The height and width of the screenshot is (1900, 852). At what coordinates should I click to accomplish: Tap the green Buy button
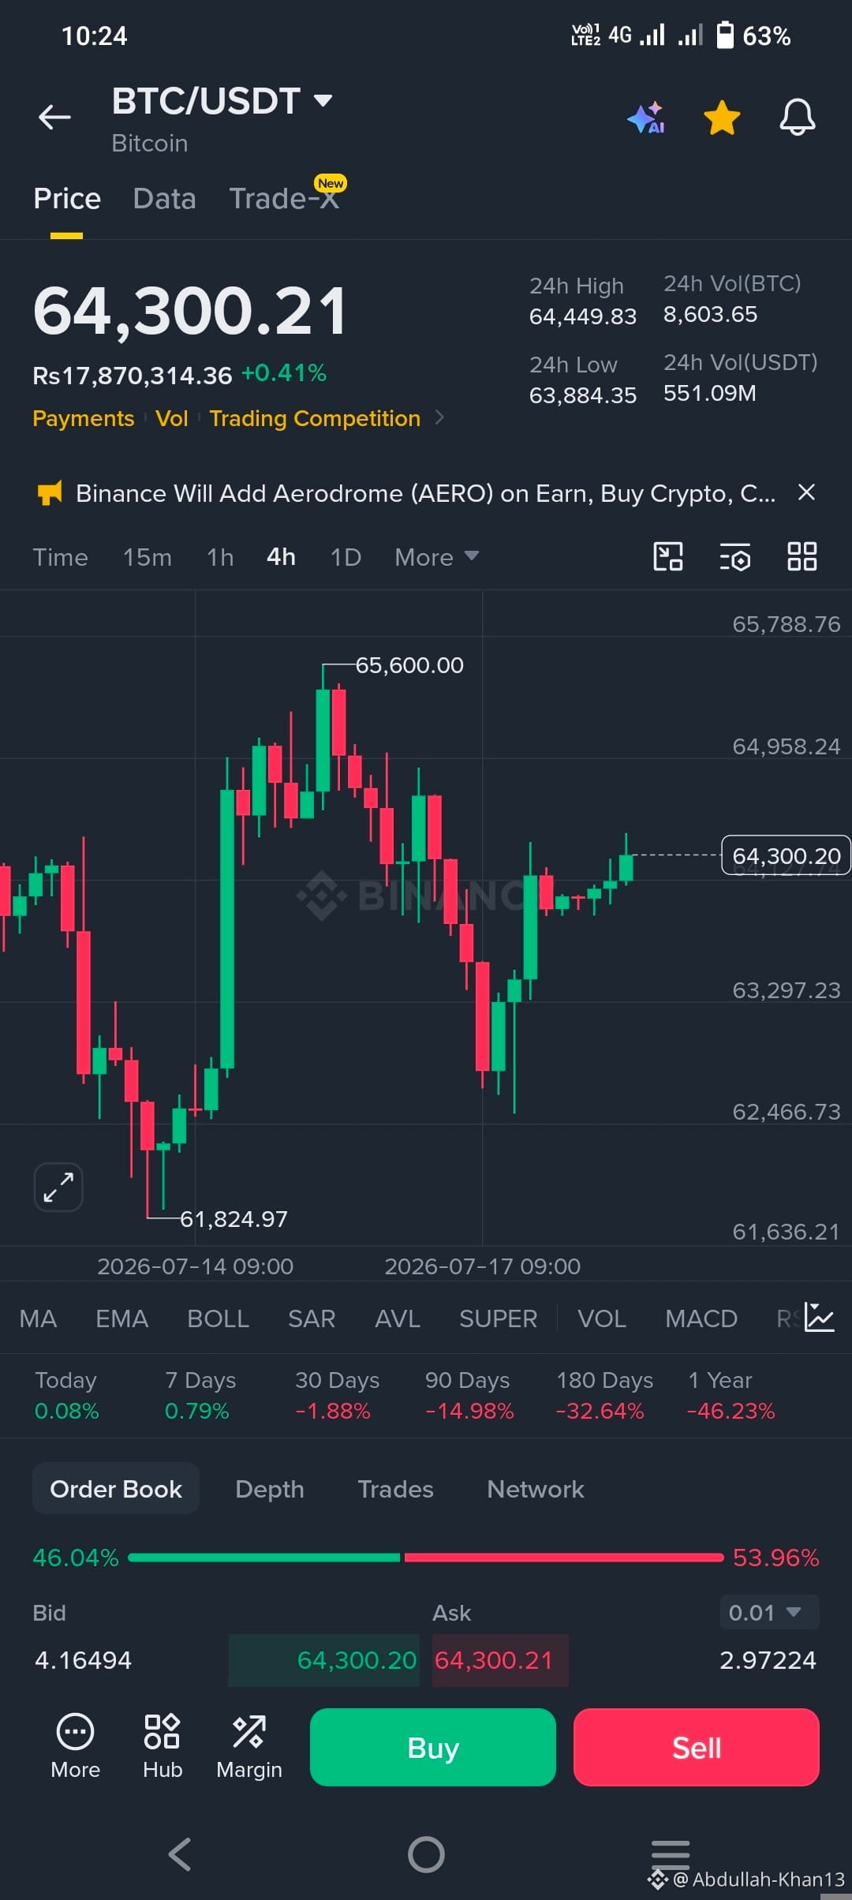click(433, 1747)
